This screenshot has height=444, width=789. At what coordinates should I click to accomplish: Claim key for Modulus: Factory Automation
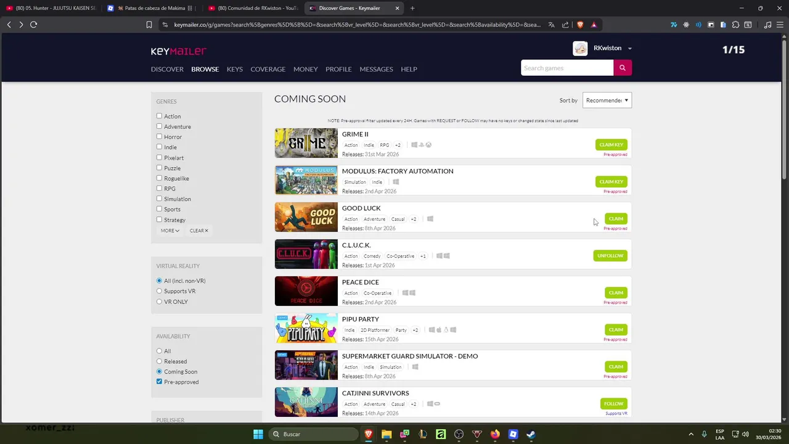611,182
